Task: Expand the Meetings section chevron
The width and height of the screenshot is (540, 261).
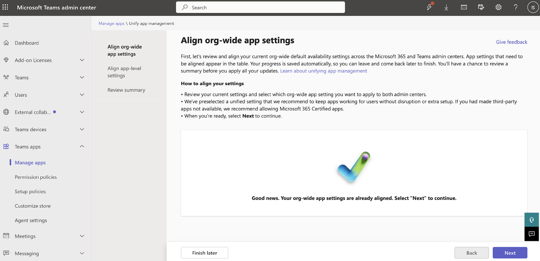Action: point(82,236)
